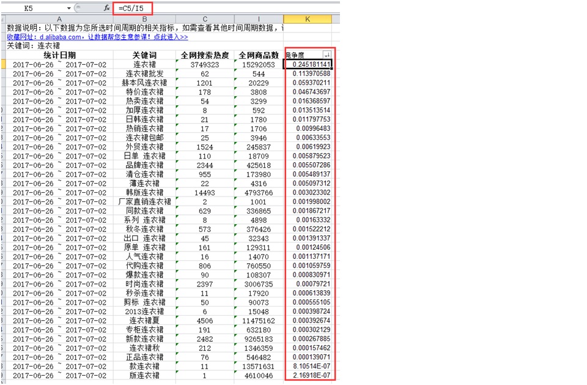
Task: Select column I header
Action: pyautogui.click(x=259, y=19)
